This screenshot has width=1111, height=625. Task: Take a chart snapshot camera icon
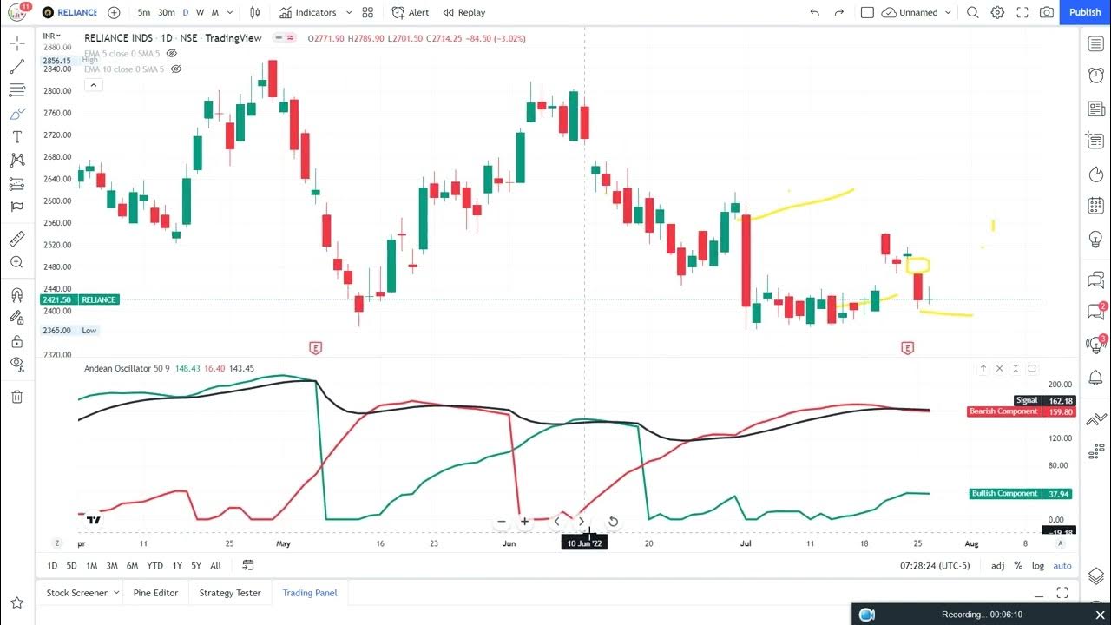pyautogui.click(x=1047, y=12)
